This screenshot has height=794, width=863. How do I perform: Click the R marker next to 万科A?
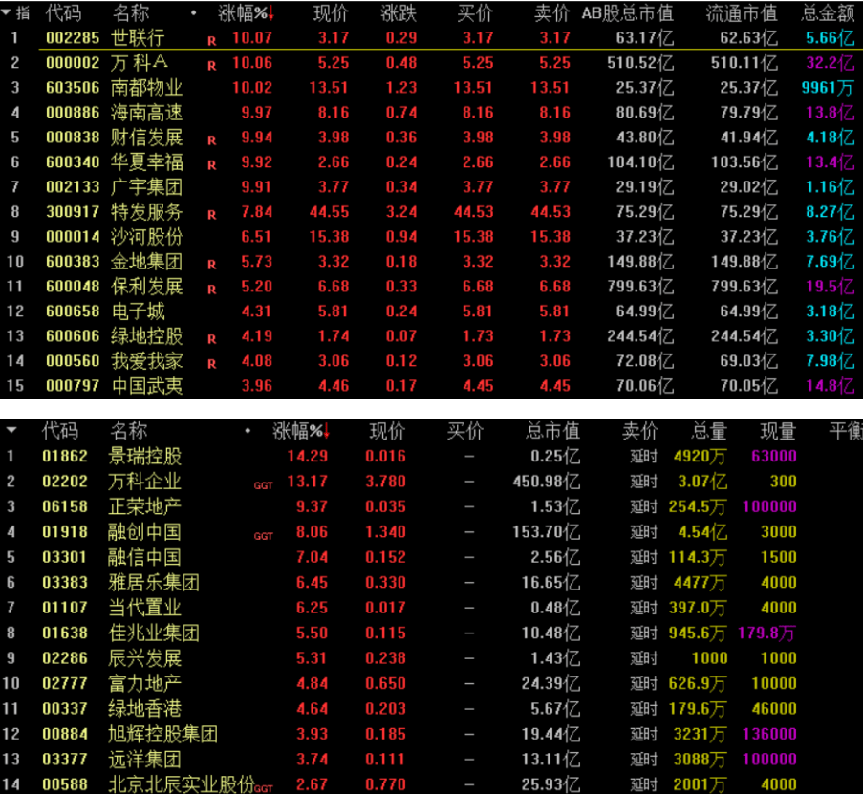click(x=211, y=66)
